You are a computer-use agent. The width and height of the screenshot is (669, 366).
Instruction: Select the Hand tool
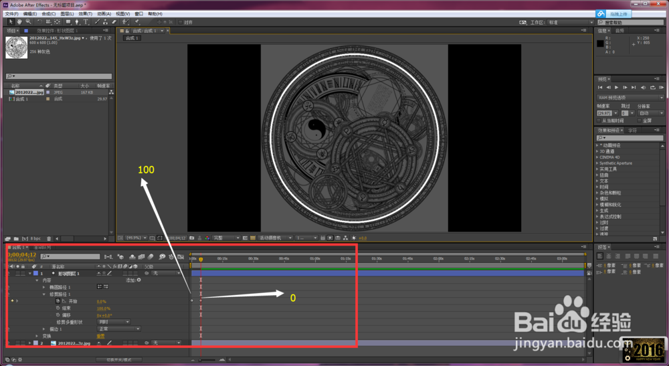[19, 22]
